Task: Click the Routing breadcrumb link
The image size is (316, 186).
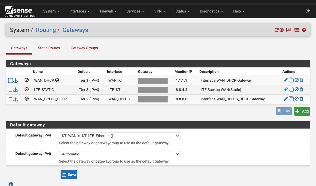Action: (46, 30)
